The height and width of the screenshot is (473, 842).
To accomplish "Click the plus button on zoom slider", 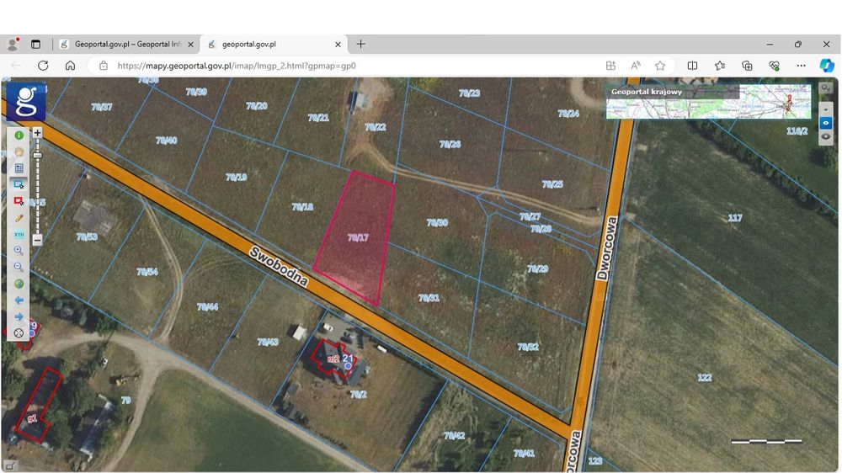I will click(37, 133).
